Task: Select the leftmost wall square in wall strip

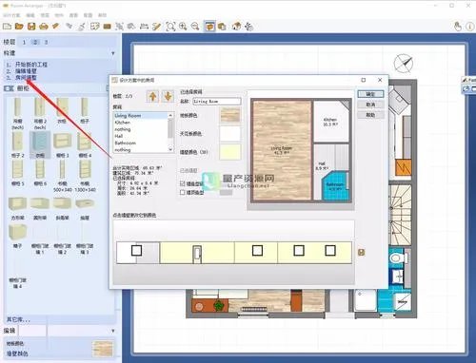Action: pyautogui.click(x=136, y=251)
